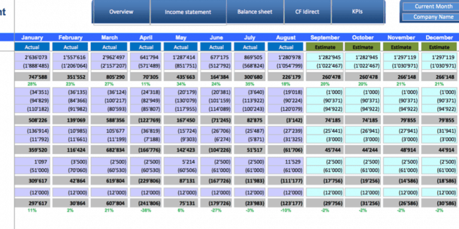
Task: Select cell 105'677 in March
Action: pyautogui.click(x=109, y=131)
